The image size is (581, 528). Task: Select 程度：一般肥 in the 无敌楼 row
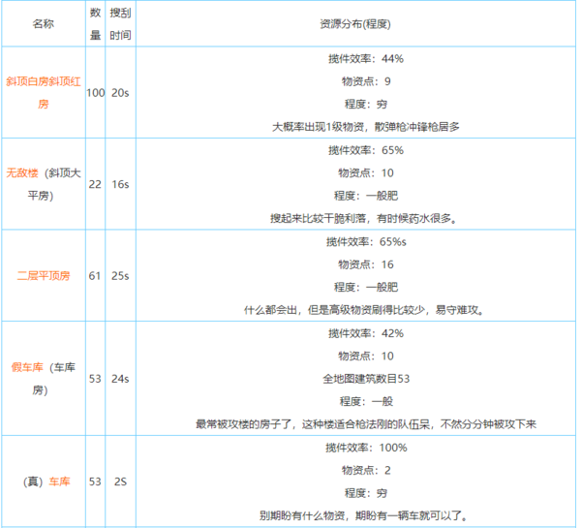366,196
